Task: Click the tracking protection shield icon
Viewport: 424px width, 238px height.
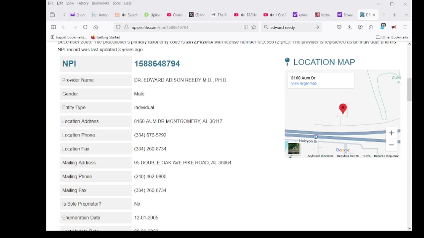Action: tap(118, 27)
